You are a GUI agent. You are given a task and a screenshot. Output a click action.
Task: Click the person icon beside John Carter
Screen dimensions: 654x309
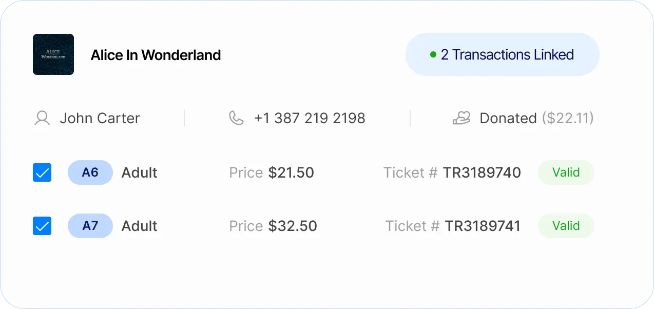click(42, 118)
